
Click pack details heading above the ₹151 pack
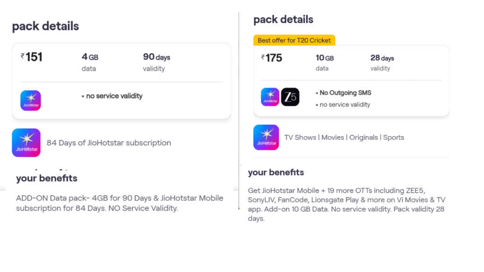tap(45, 26)
